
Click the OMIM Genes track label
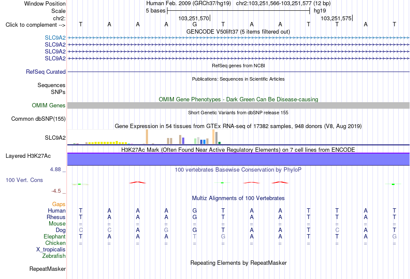[x=49, y=105]
